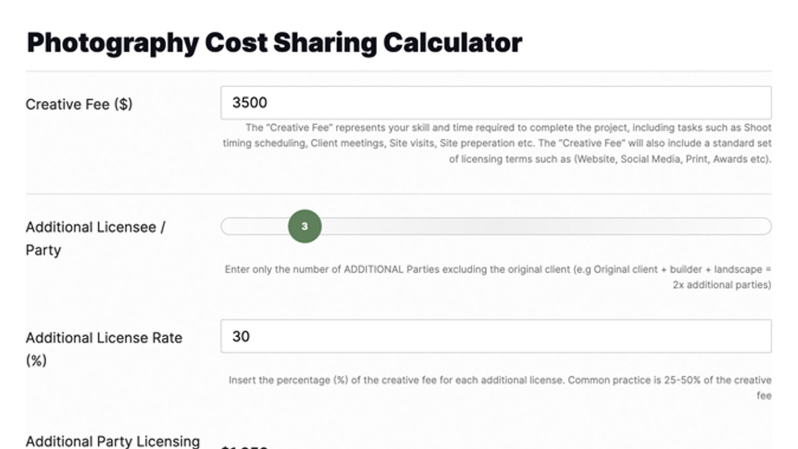
Task: Click the "Additional License Rate" label text
Action: pyautogui.click(x=104, y=338)
